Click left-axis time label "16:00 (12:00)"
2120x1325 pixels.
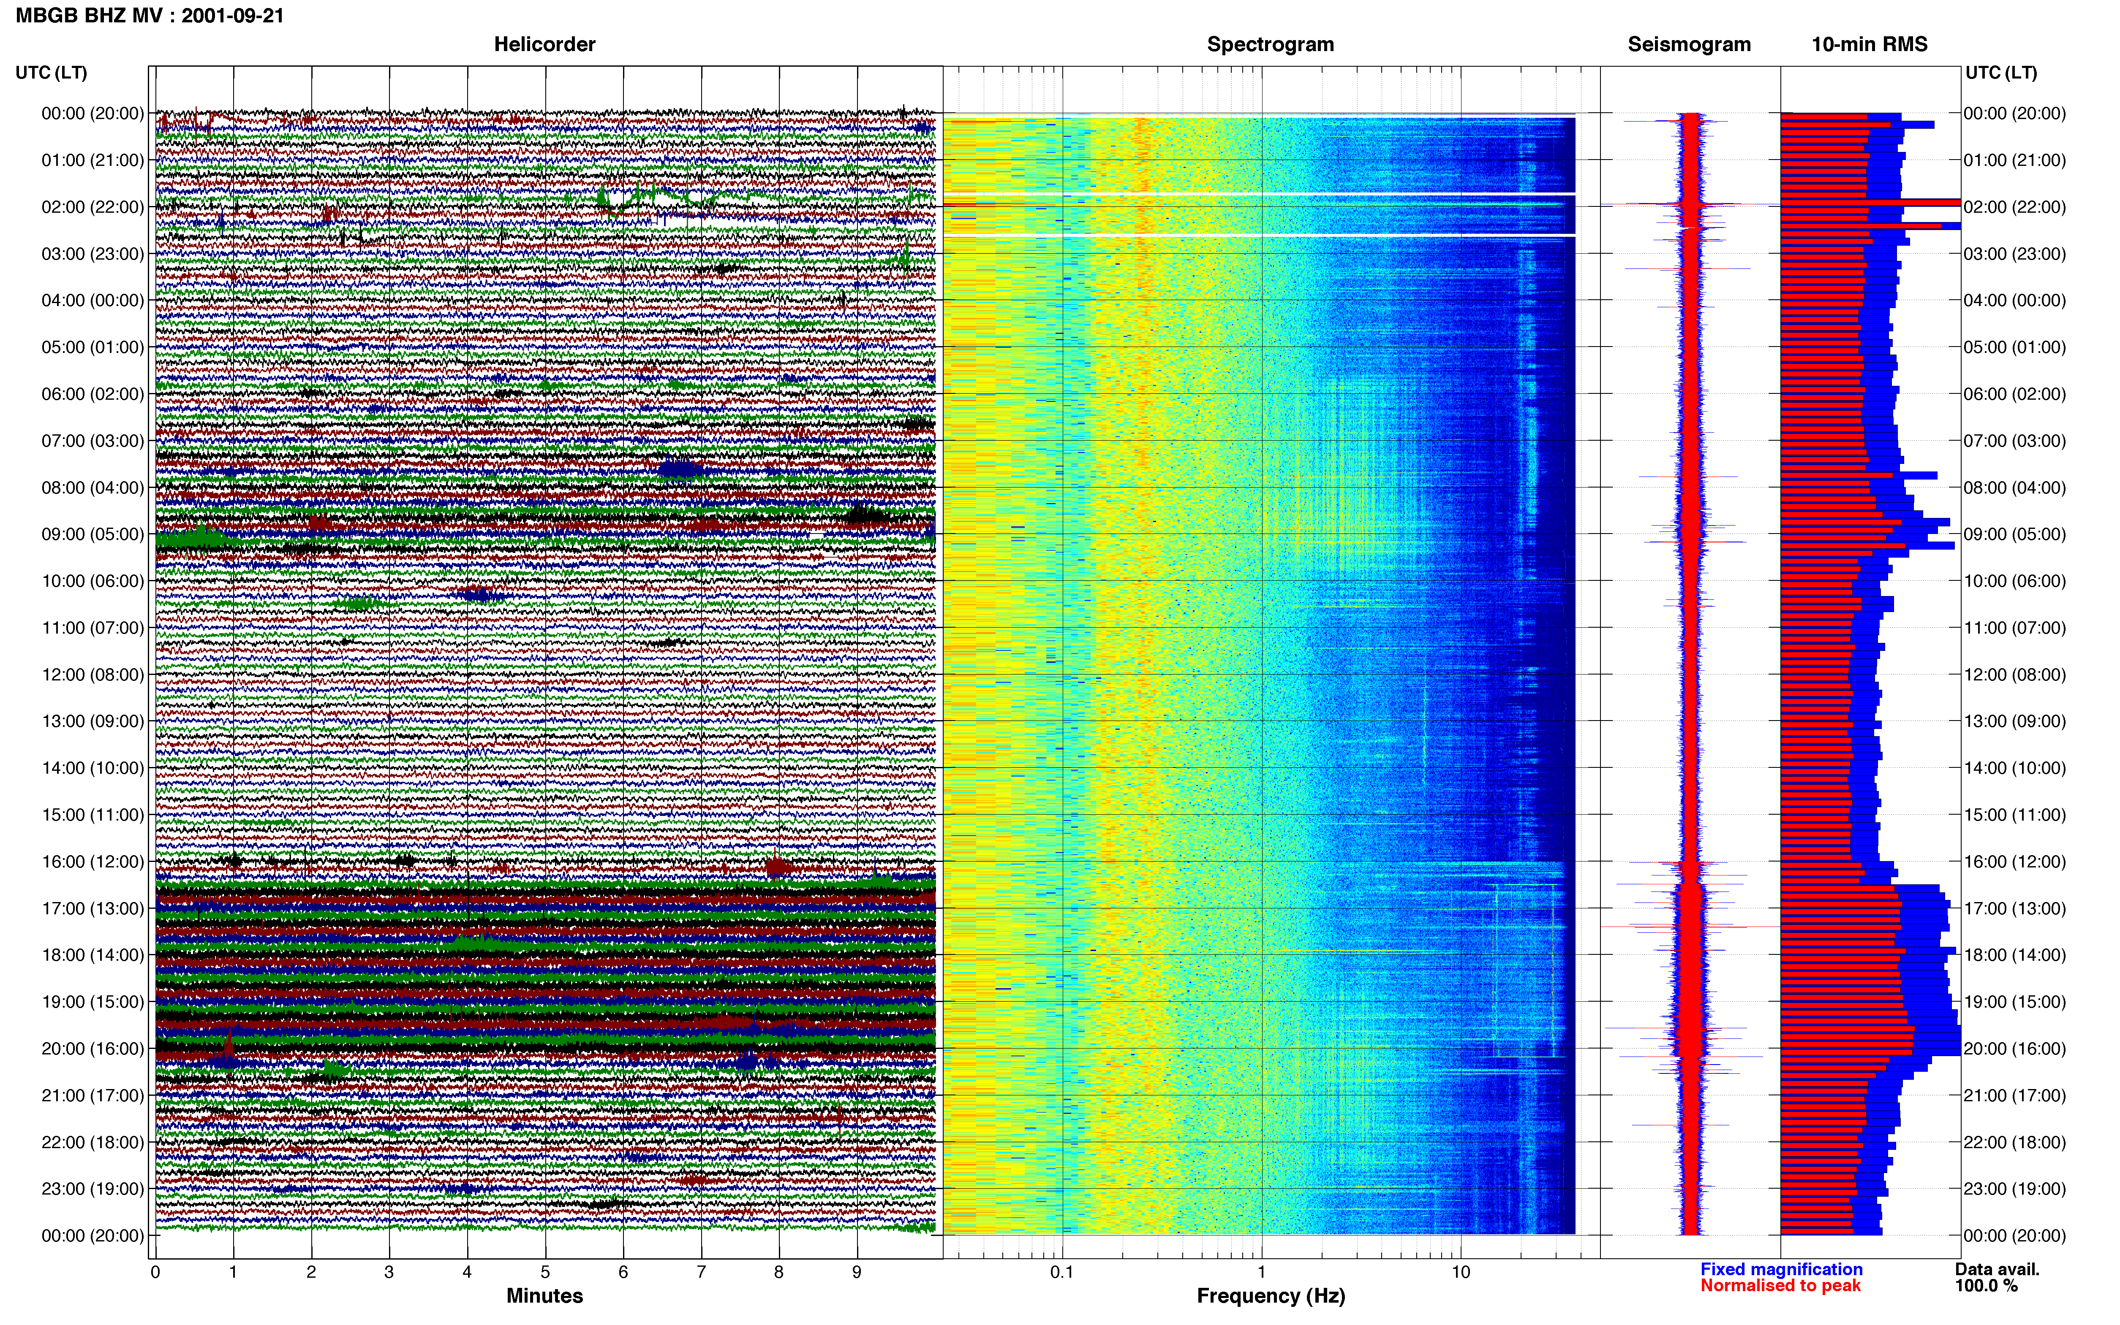[x=93, y=862]
